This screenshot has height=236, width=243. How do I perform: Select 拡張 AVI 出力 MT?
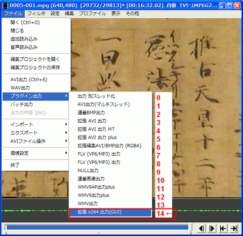pos(110,129)
